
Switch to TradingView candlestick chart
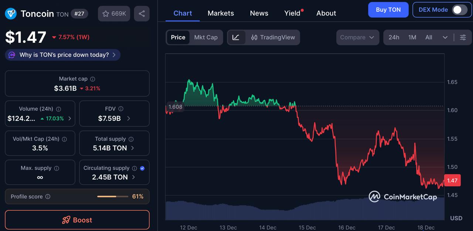[x=273, y=37]
